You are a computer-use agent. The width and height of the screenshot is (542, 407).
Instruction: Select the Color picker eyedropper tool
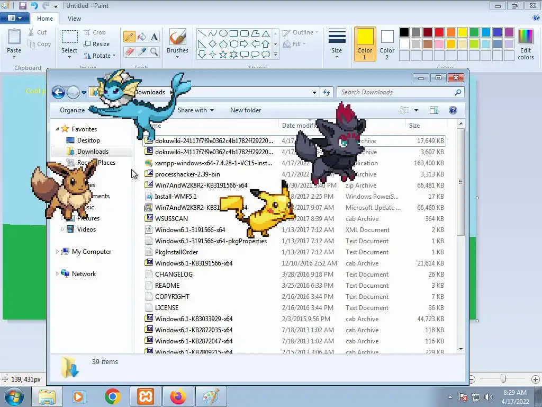tap(142, 52)
